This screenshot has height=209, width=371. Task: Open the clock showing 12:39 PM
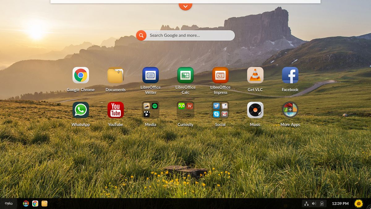click(x=340, y=203)
